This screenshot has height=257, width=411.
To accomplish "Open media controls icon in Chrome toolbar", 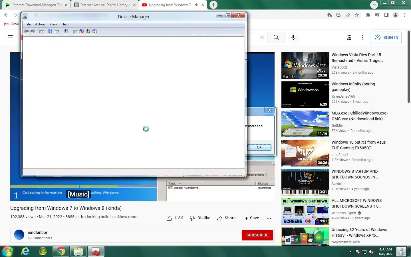I will [377, 15].
